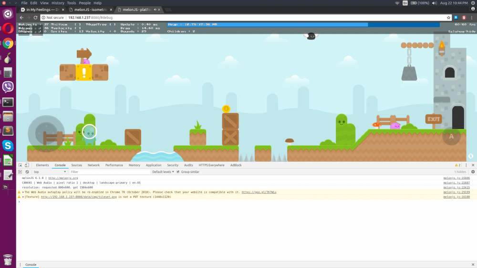Click the console Filter input field
Image resolution: width=477 pixels, height=268 pixels.
pos(110,172)
